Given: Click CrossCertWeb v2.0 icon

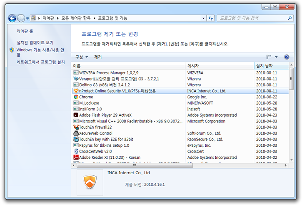Looking at the screenshot, I should click(x=76, y=151).
